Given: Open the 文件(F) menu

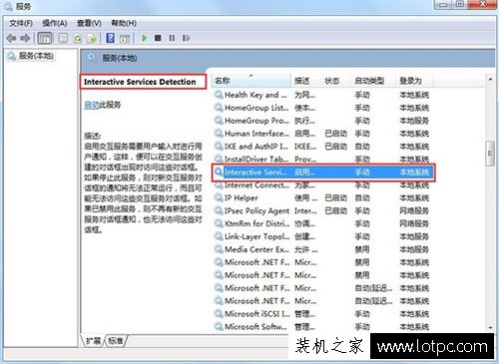Looking at the screenshot, I should [x=21, y=23].
